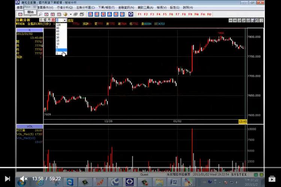The width and height of the screenshot is (281, 187).
Task: Click the F5 shortcut toolbar button
Action: pyautogui.click(x=164, y=14)
